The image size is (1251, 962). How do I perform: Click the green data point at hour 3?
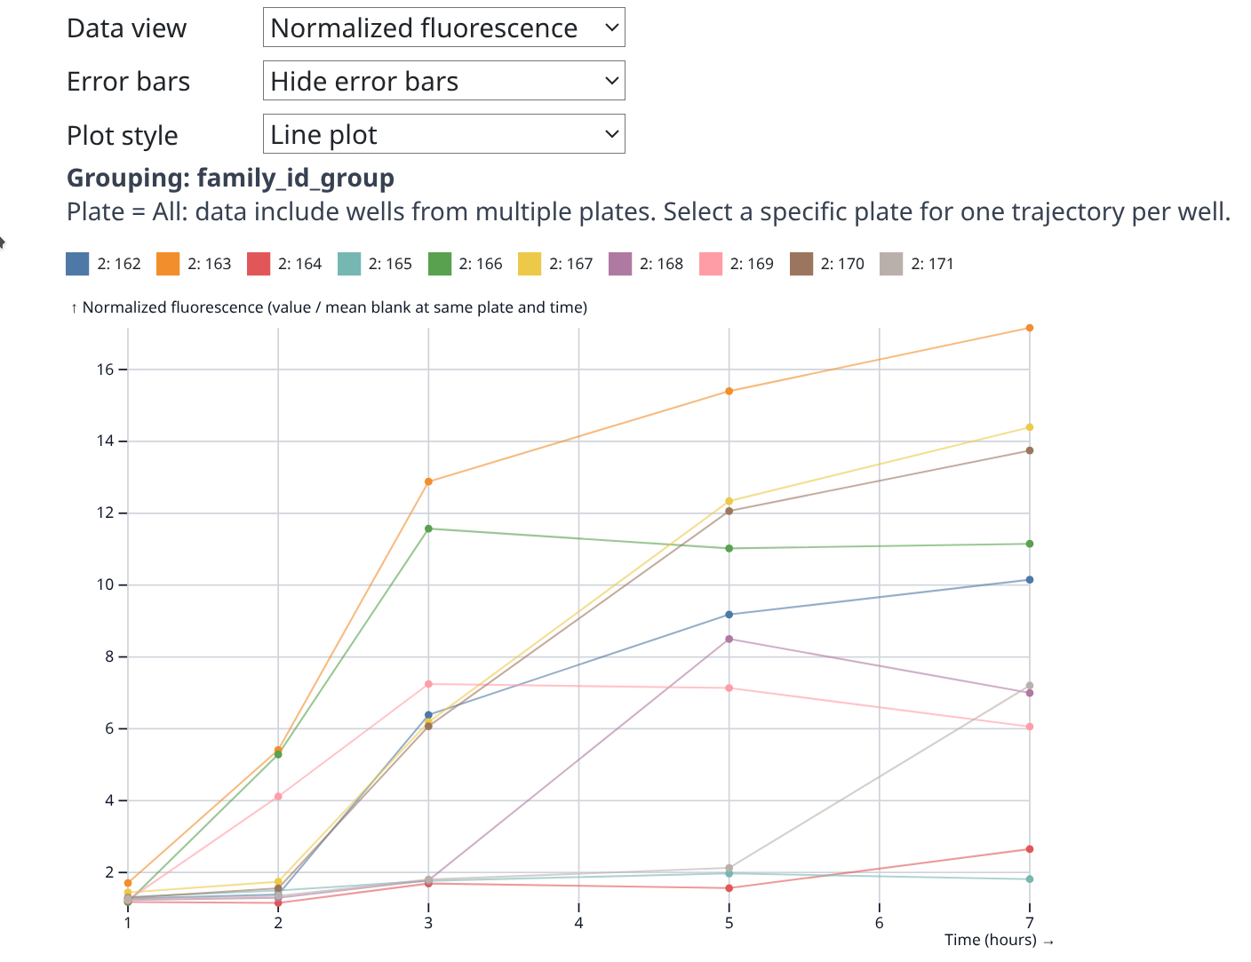click(x=428, y=529)
